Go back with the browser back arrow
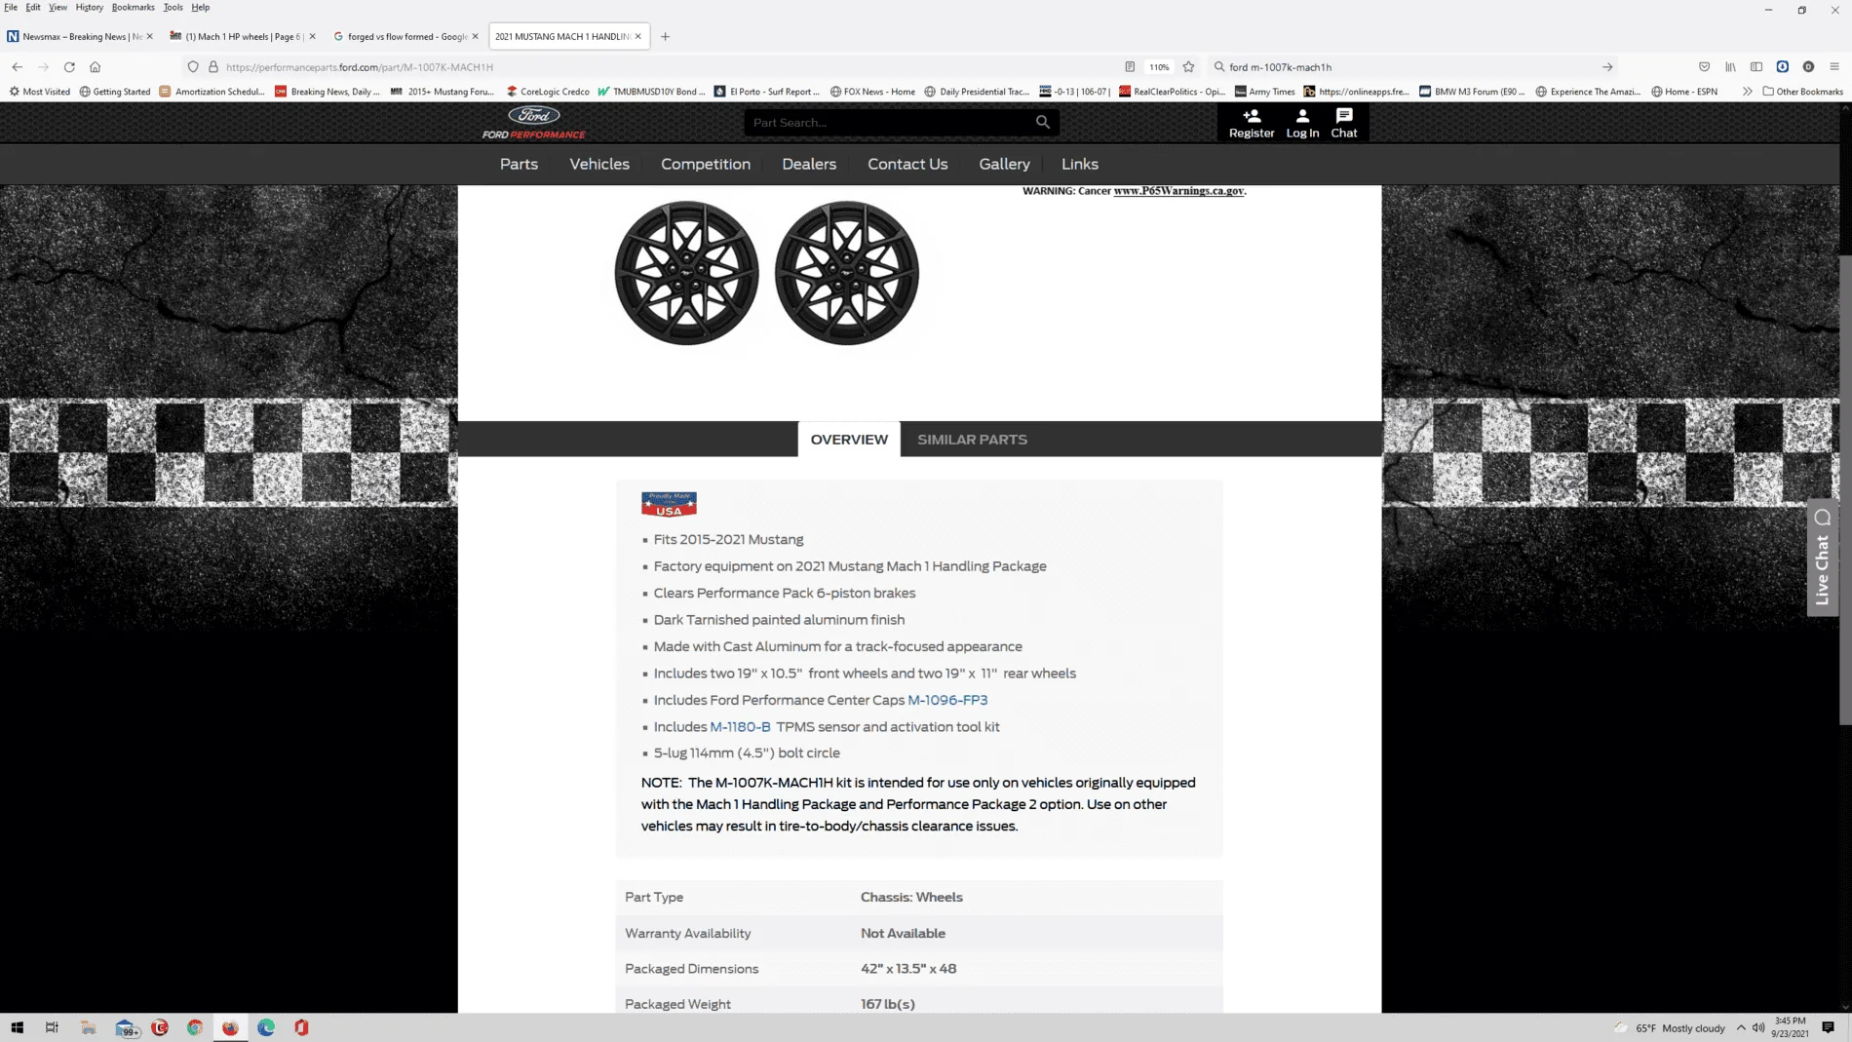The width and height of the screenshot is (1852, 1042). (x=18, y=67)
